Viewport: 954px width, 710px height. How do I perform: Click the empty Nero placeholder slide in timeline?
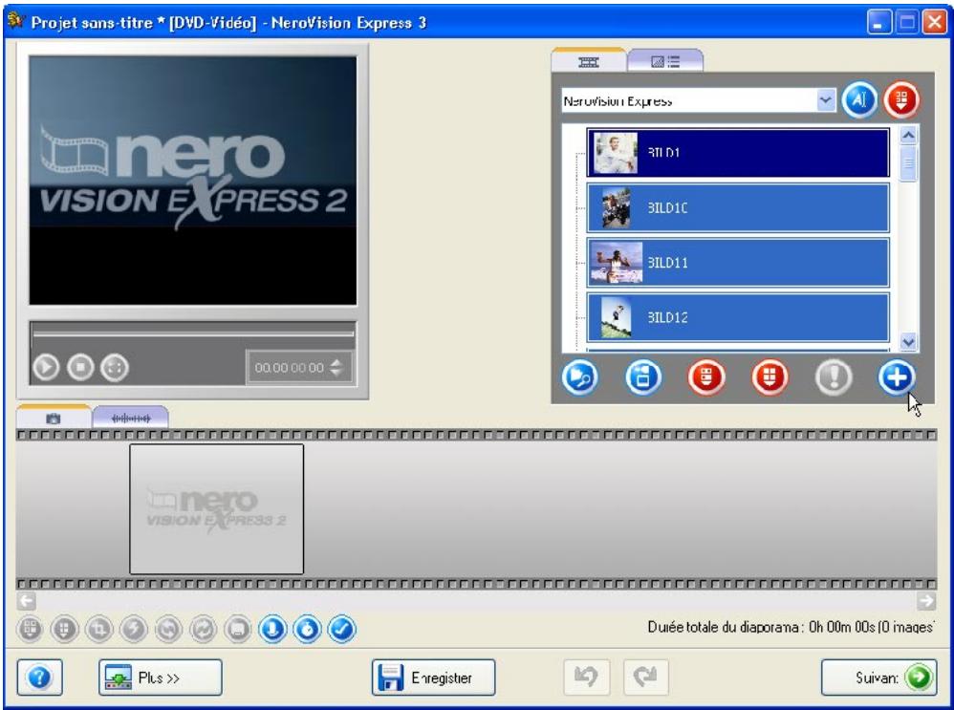click(x=217, y=508)
